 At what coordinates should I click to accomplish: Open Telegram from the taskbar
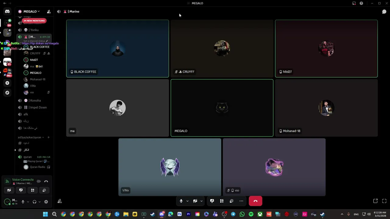pyautogui.click(x=233, y=214)
